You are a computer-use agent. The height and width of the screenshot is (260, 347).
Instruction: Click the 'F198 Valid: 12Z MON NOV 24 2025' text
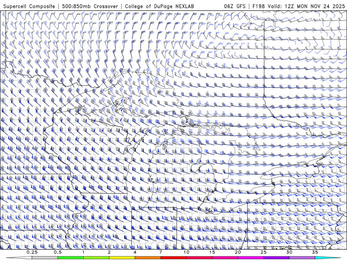298,6
